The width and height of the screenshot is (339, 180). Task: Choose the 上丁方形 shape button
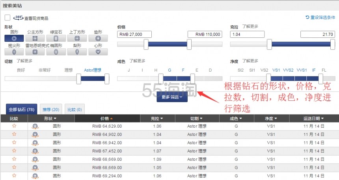[77, 38]
